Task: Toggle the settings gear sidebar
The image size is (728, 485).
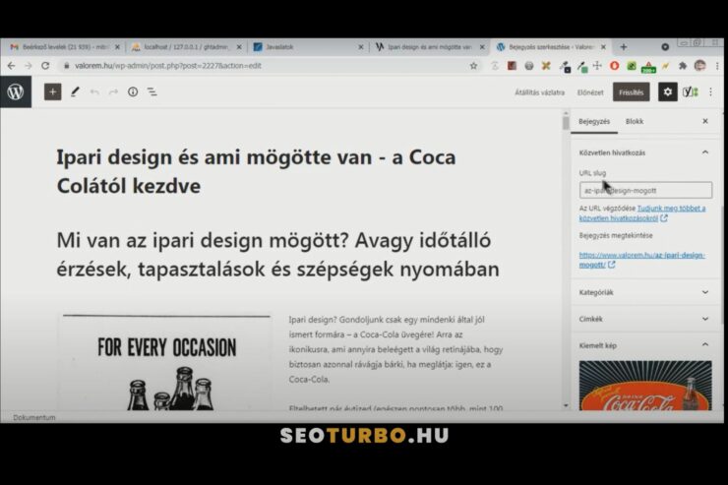Action: pyautogui.click(x=667, y=91)
